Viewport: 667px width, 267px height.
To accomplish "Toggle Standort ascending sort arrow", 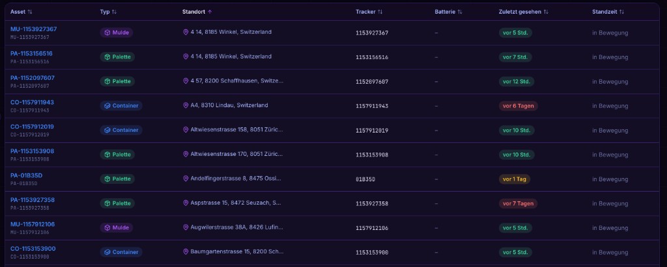I will (210, 12).
